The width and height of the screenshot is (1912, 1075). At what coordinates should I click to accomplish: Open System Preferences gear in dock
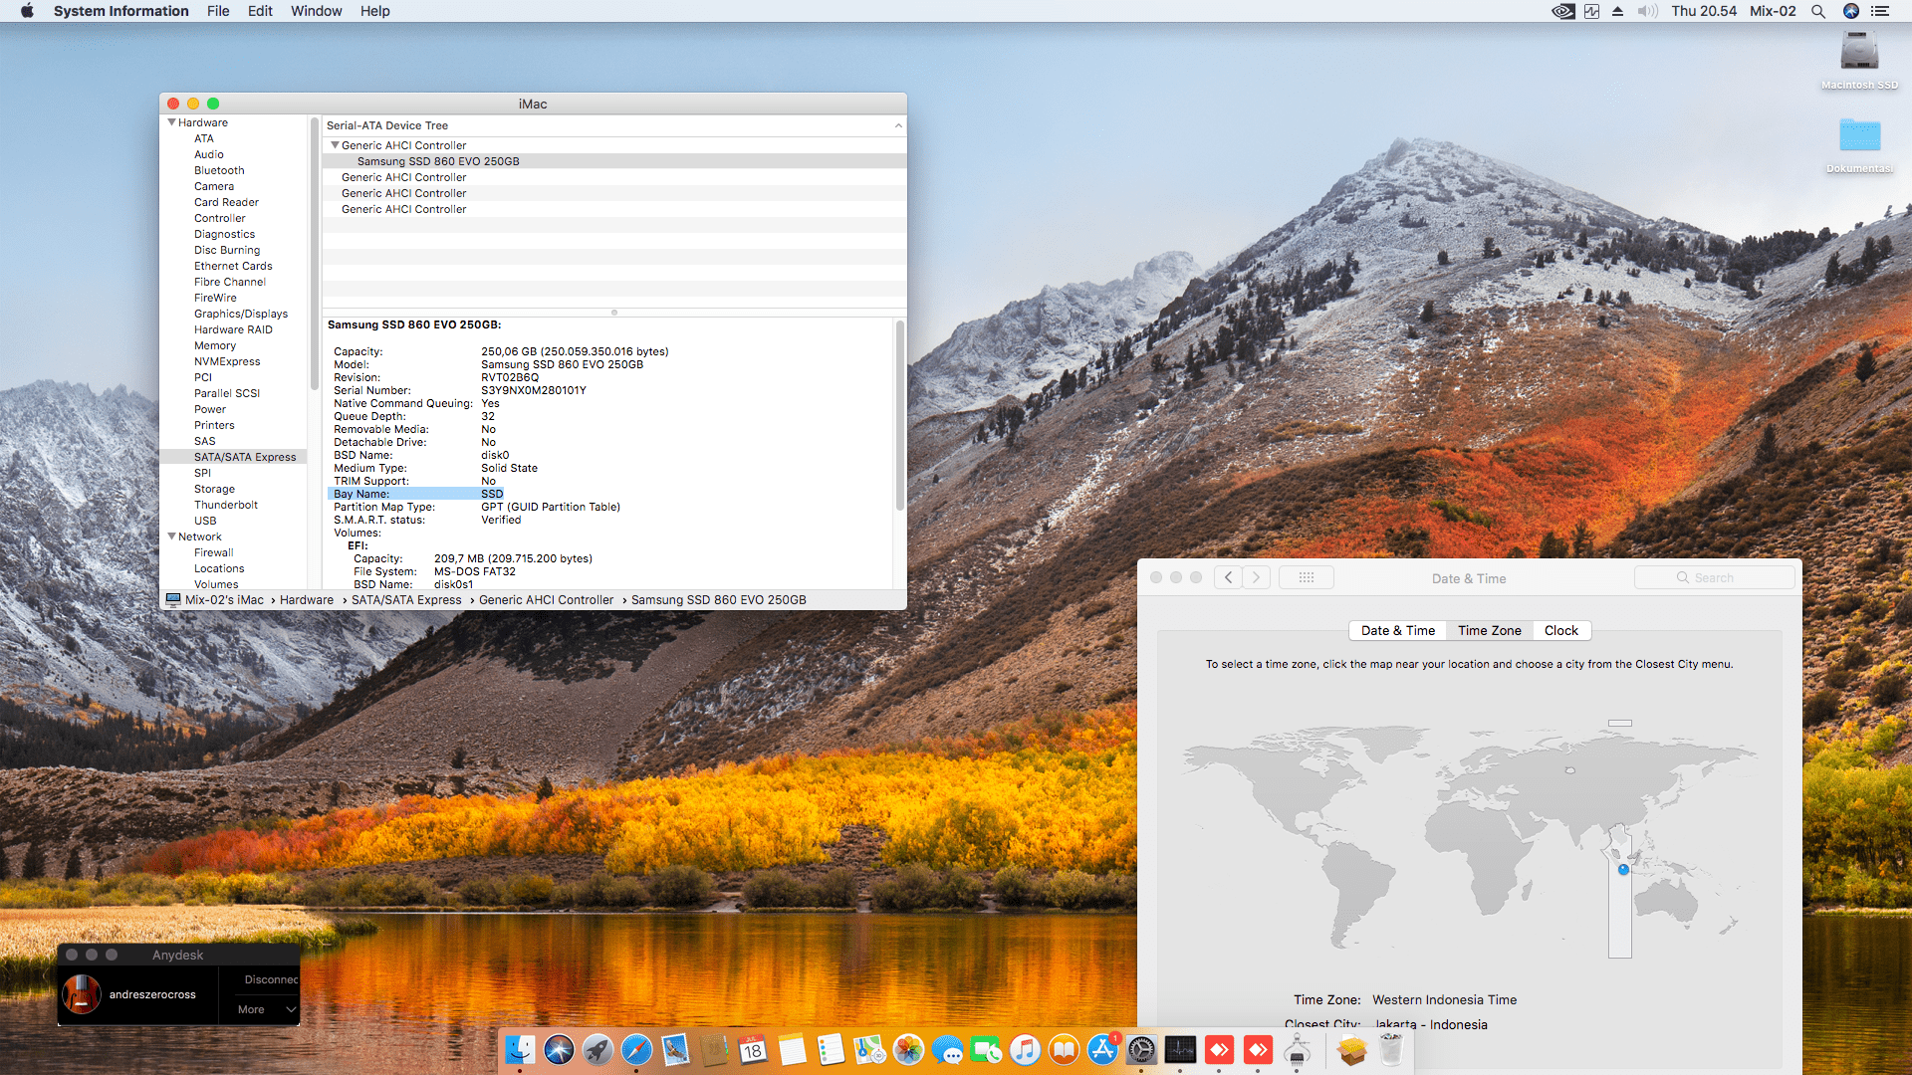pos(1141,1049)
